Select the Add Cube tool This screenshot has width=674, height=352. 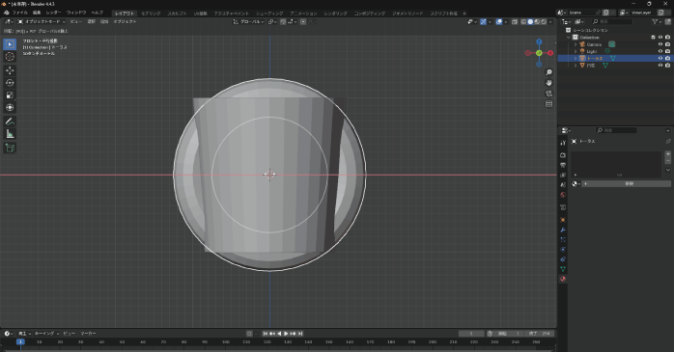pos(10,149)
